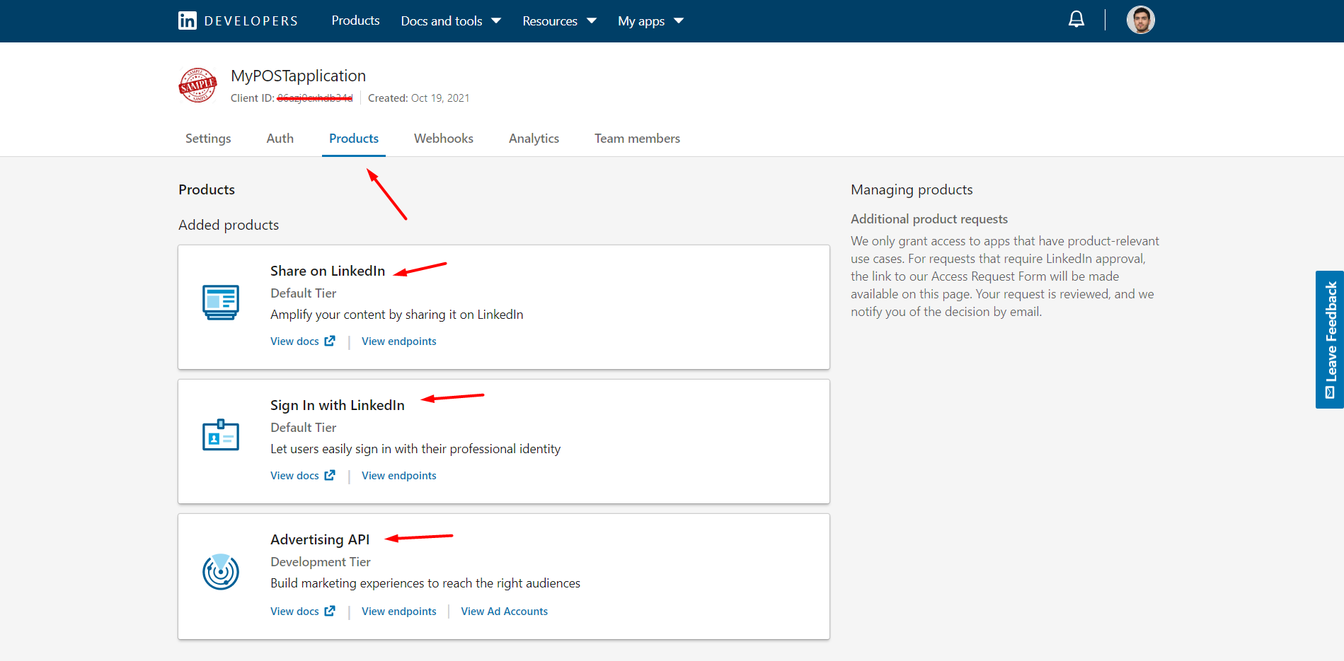The image size is (1344, 661).
Task: Click the Sign In with LinkedIn title
Action: 338,405
